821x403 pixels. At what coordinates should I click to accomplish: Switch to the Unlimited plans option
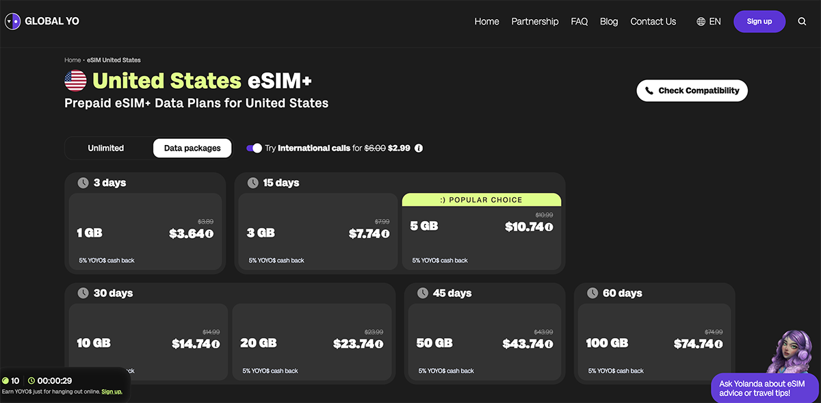click(106, 148)
